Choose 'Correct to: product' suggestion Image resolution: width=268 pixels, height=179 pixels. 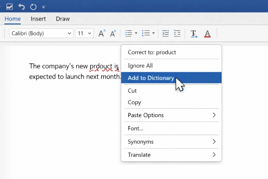152,52
